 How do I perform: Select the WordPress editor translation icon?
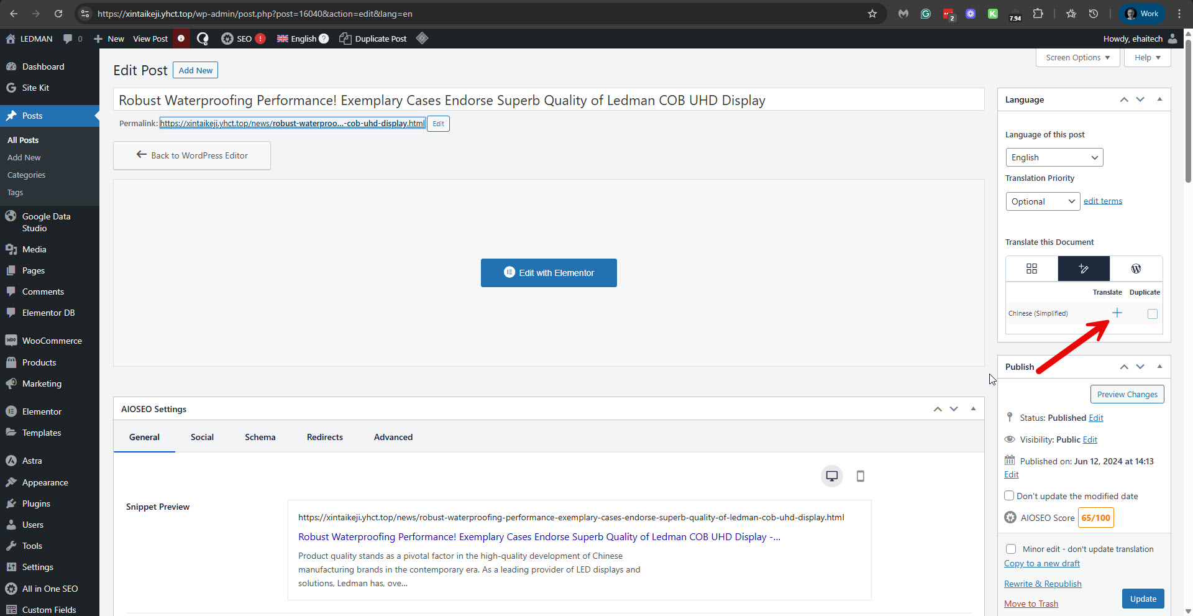point(1136,269)
